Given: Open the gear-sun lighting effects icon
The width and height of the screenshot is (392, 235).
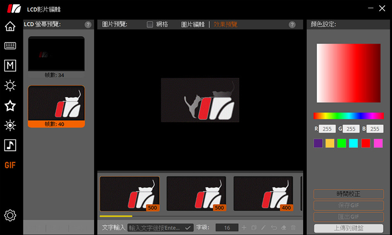Looking at the screenshot, I should point(10,125).
